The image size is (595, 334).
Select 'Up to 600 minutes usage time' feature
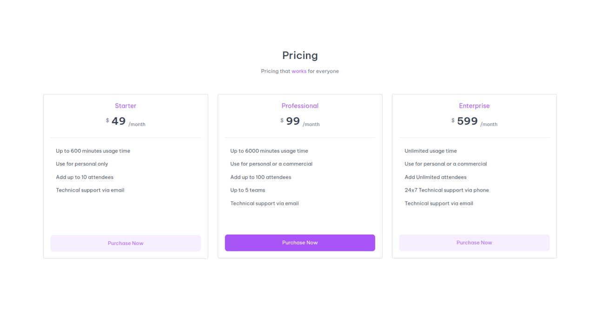coord(93,151)
